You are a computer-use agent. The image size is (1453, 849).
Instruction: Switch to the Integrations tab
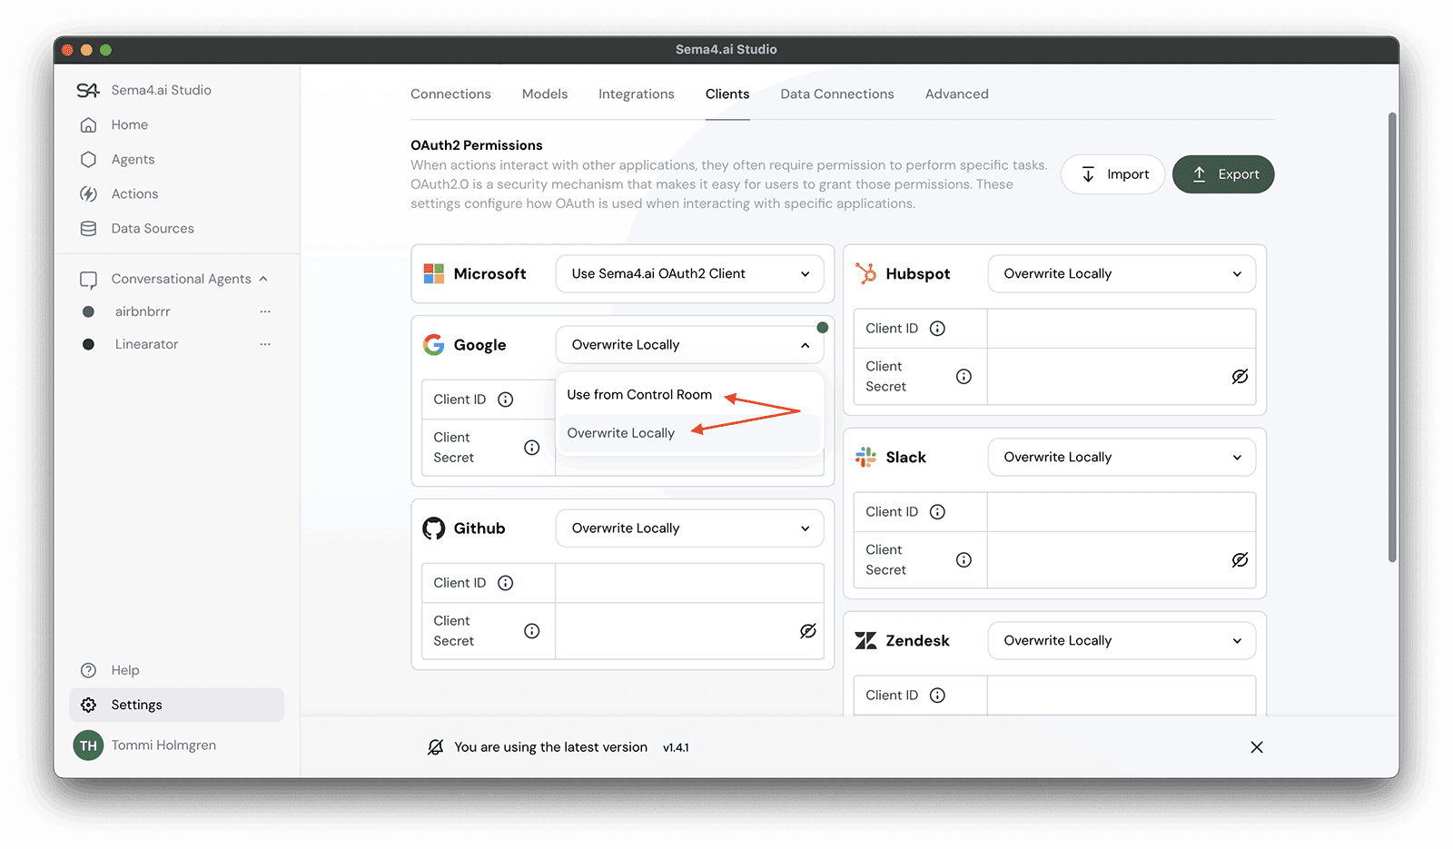[636, 94]
